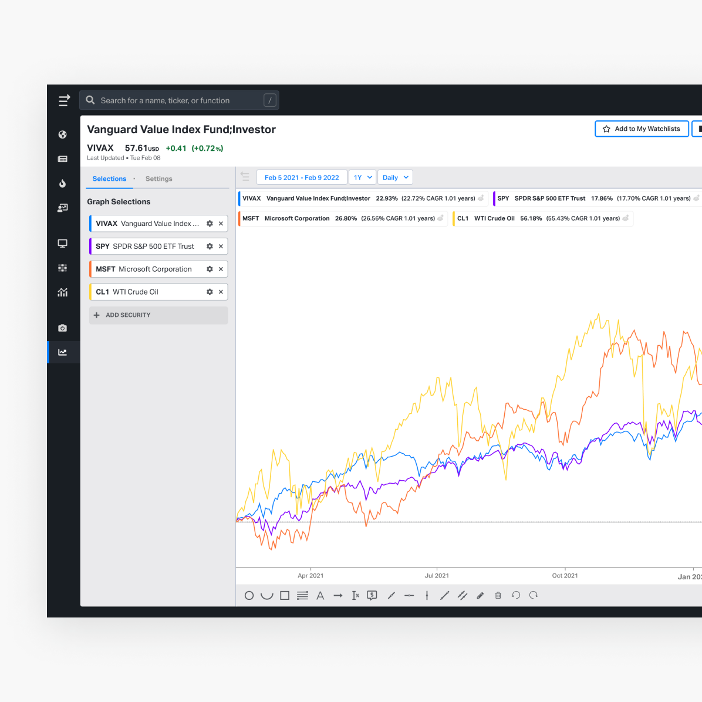
Task: Click Add to My Watchlists button
Action: [x=642, y=129]
